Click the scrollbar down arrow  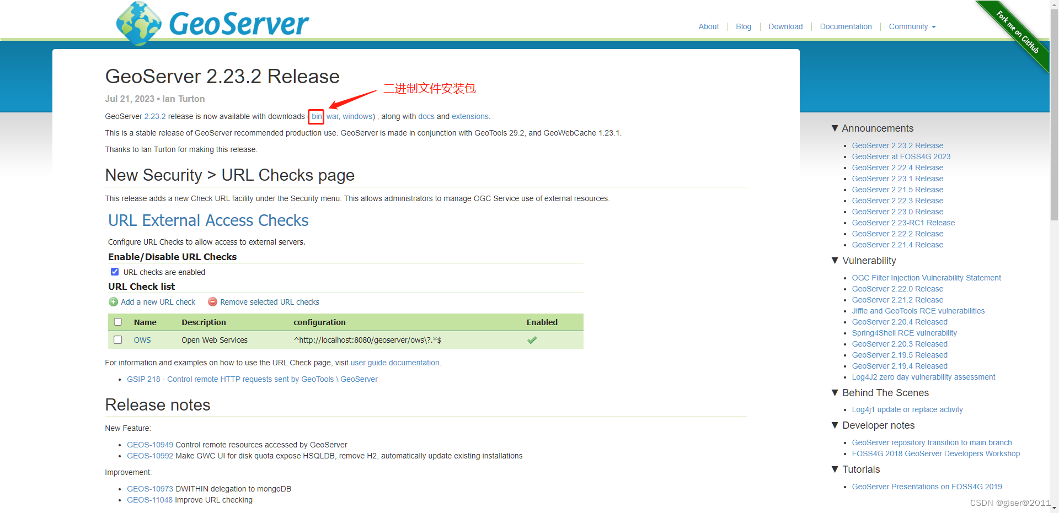coord(1054,508)
